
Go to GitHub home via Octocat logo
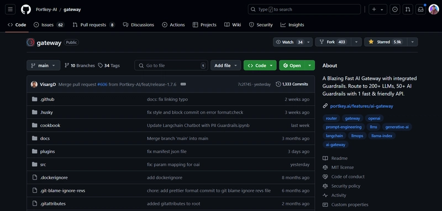[x=26, y=9]
